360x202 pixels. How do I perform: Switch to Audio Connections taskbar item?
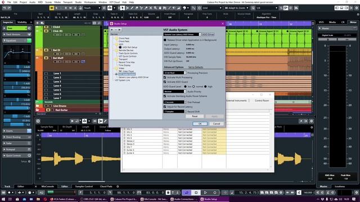click(183, 199)
